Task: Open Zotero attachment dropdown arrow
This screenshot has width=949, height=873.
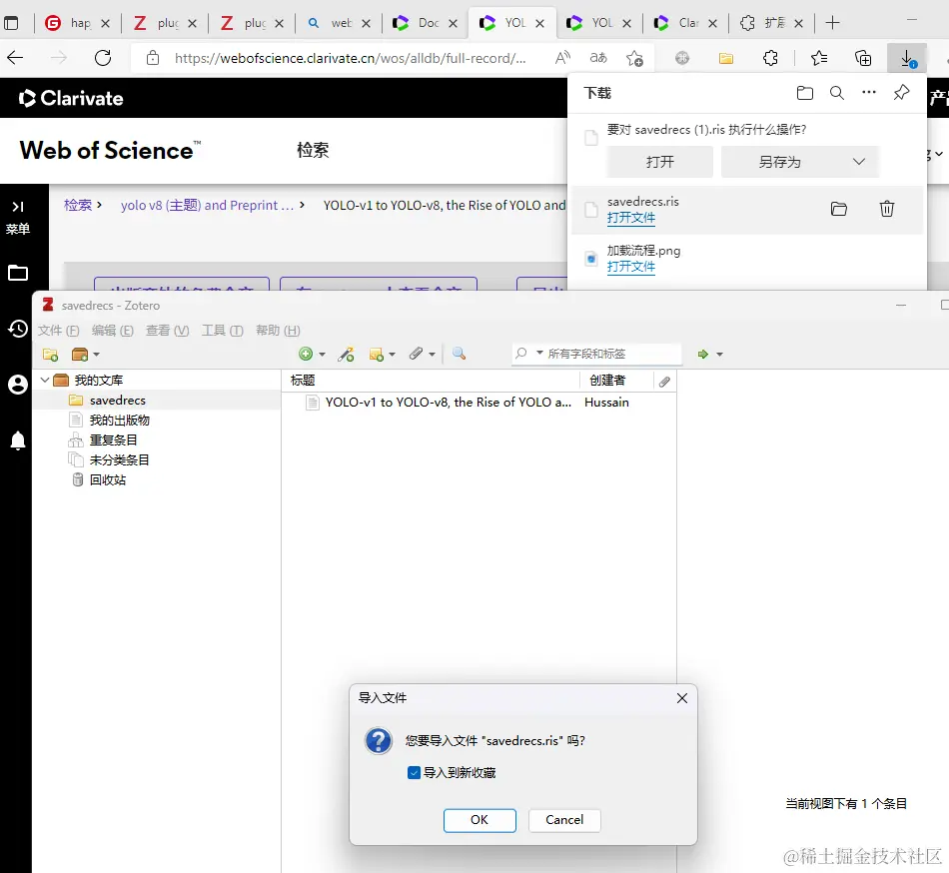Action: 432,355
